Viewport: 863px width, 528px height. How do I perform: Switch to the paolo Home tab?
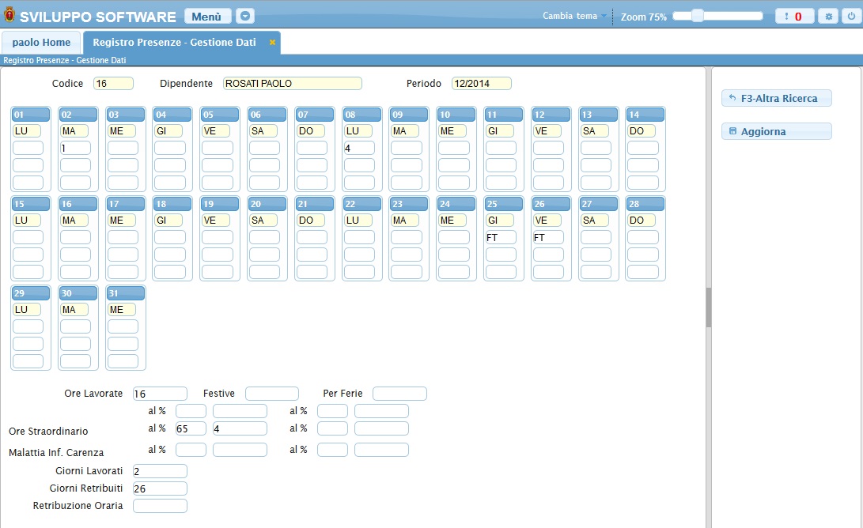click(41, 43)
